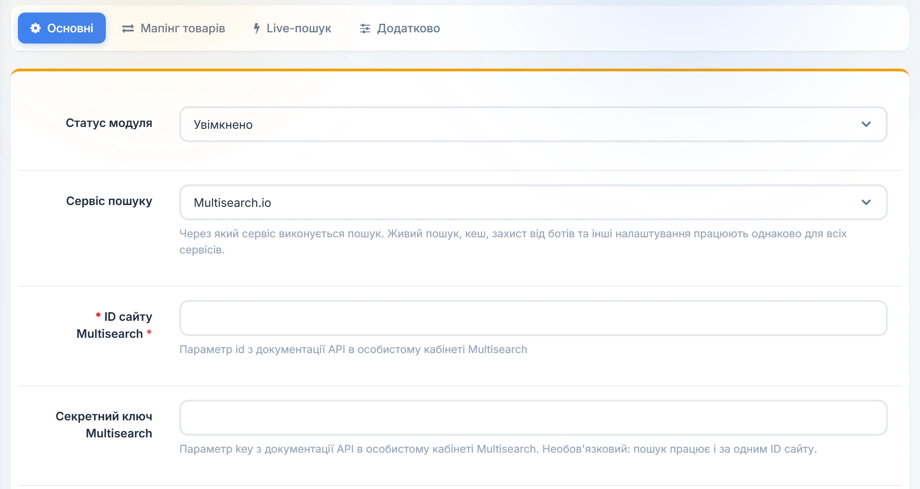The width and height of the screenshot is (920, 489).
Task: Click the Статус модуля label
Action: point(109,123)
